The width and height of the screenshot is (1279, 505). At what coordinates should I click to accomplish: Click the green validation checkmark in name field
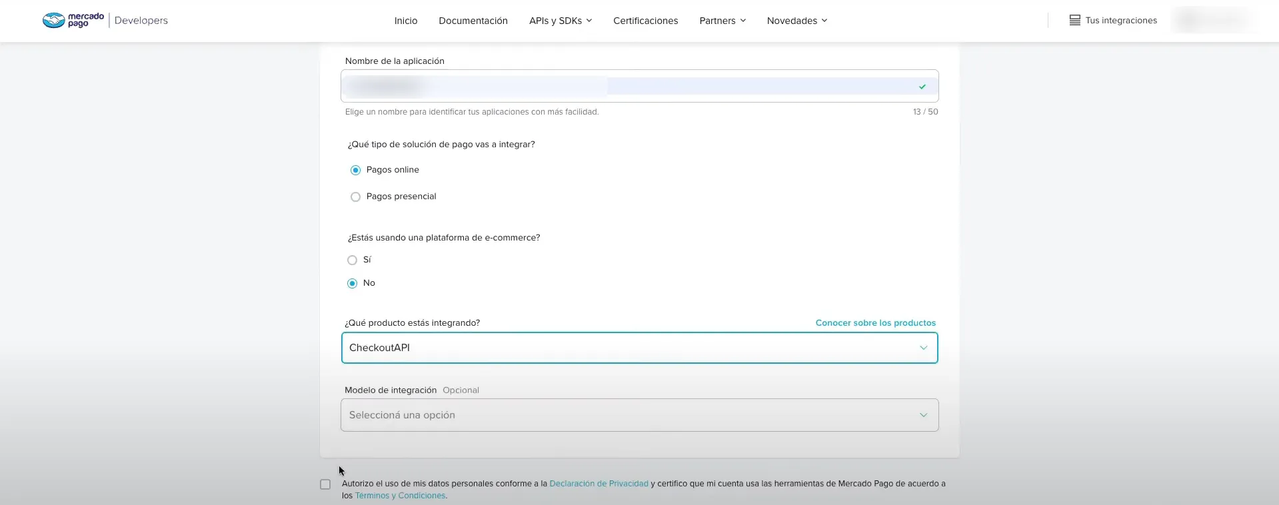(922, 87)
